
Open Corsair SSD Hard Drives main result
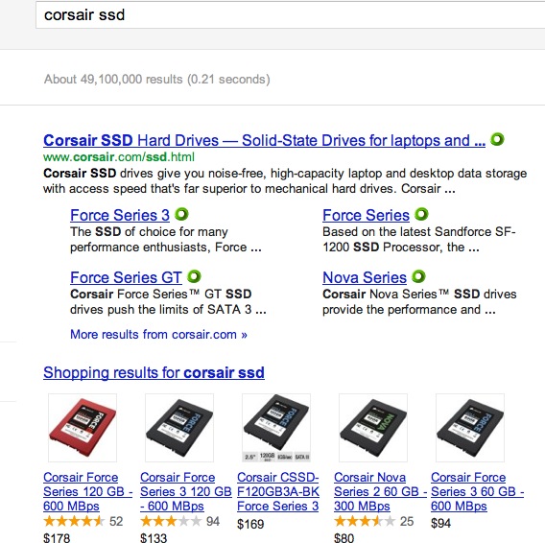click(264, 140)
